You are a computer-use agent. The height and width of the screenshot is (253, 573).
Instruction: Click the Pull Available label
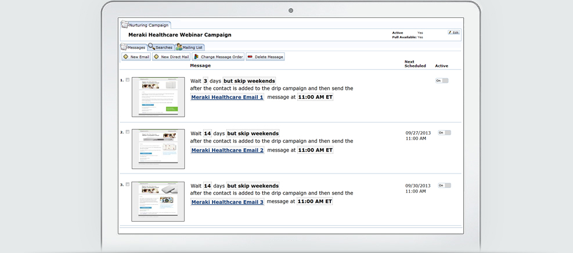coord(404,37)
